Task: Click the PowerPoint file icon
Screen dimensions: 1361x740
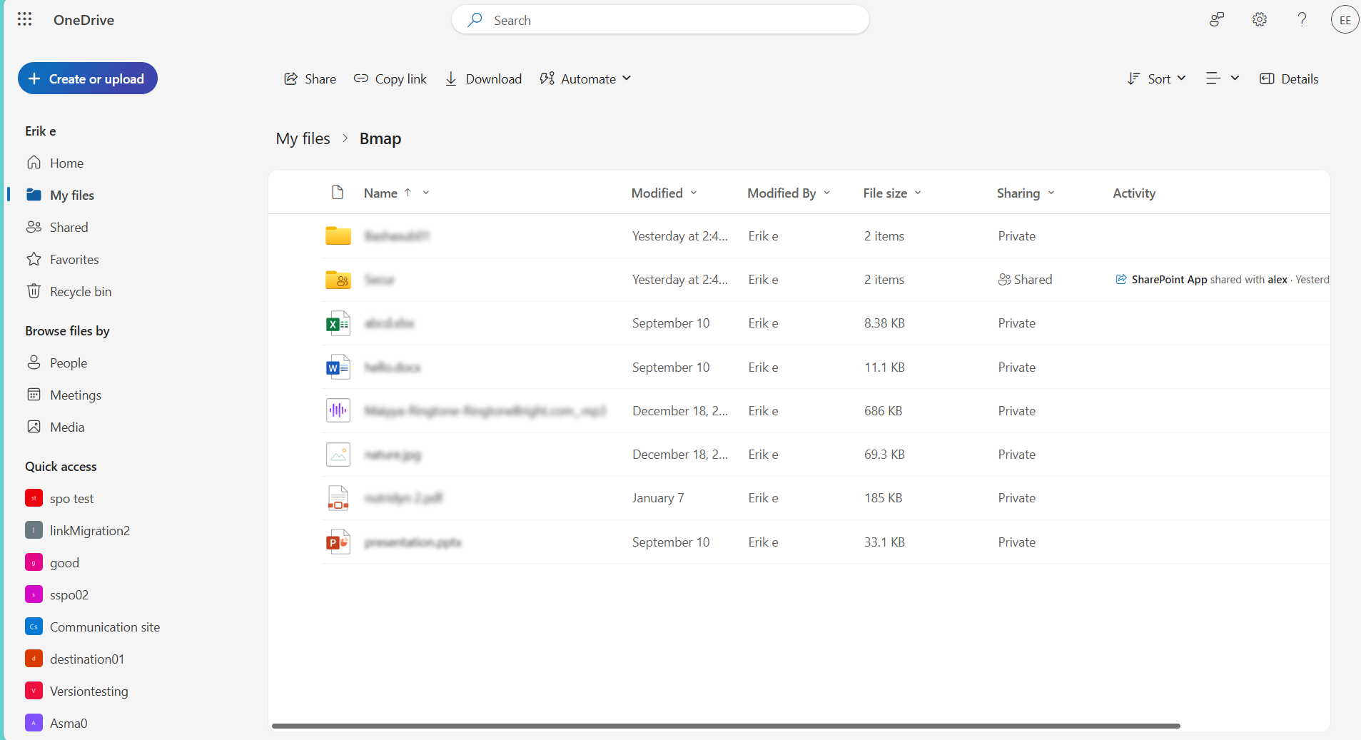Action: (x=338, y=542)
